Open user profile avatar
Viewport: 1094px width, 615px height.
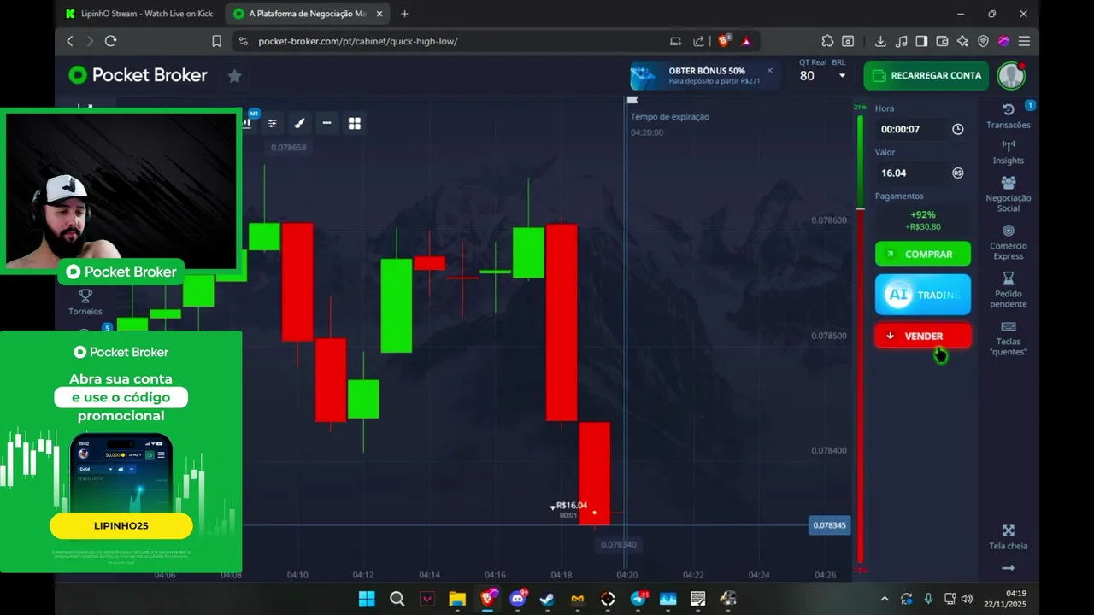pos(1012,75)
